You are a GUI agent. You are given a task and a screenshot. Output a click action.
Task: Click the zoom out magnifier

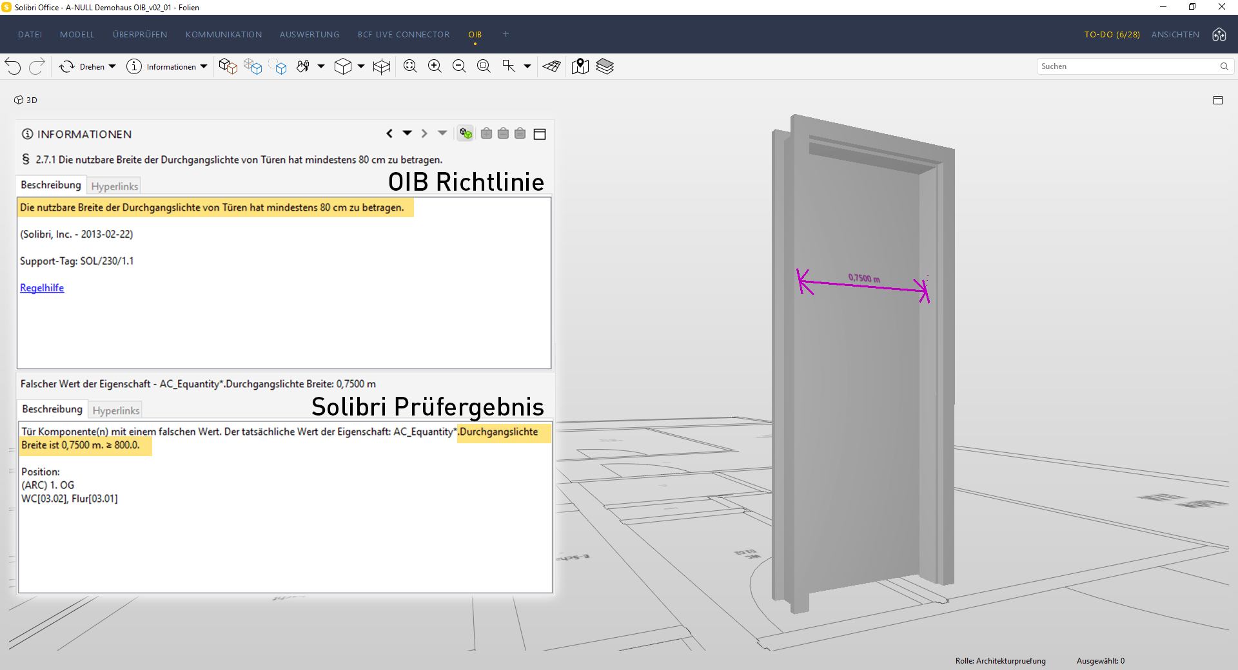click(x=459, y=66)
